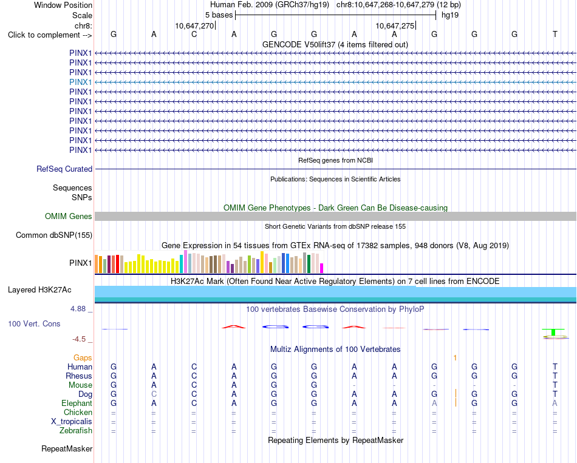Select the light-blue highlighted PINX1 transcript label
577x463 pixels.
pos(80,82)
